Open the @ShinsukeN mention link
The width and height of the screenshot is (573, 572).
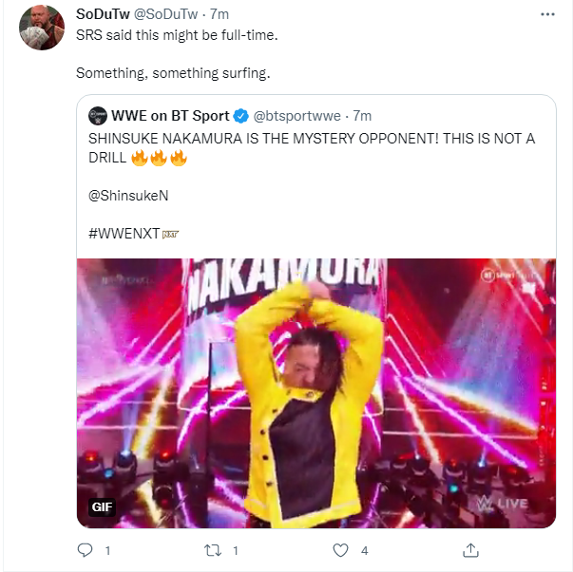tap(128, 196)
